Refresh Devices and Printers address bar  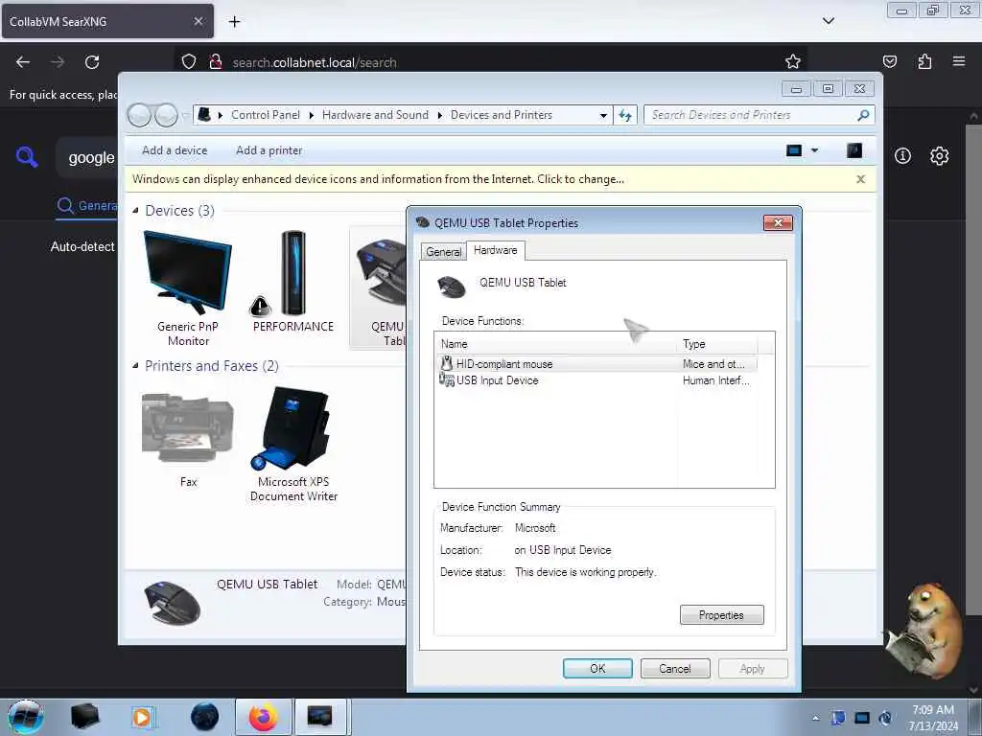pyautogui.click(x=625, y=115)
